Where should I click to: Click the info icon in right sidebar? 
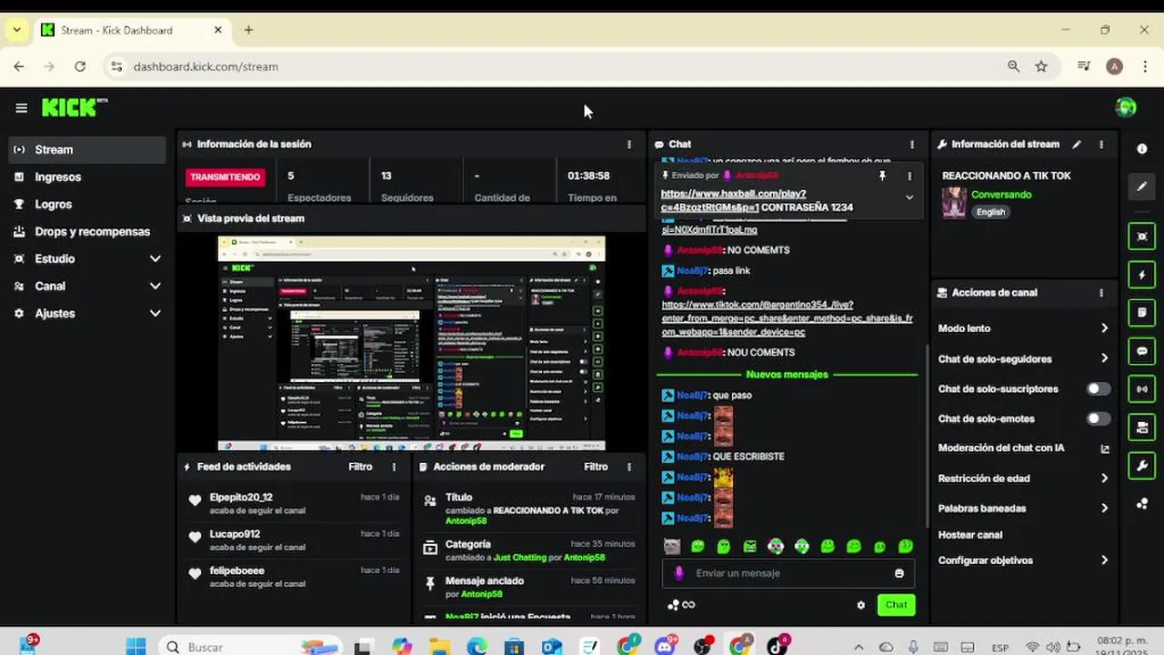pyautogui.click(x=1142, y=148)
